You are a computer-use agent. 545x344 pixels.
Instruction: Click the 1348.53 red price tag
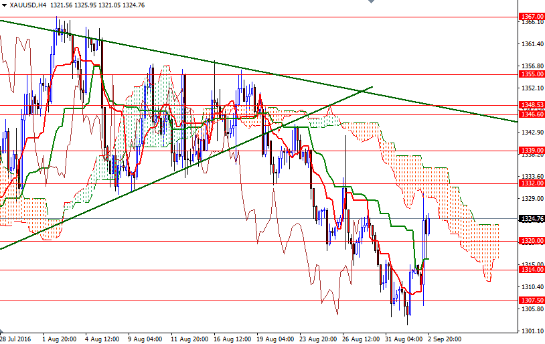[x=530, y=105]
